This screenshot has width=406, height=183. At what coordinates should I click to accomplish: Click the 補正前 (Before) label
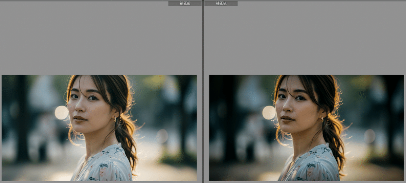tap(185, 3)
